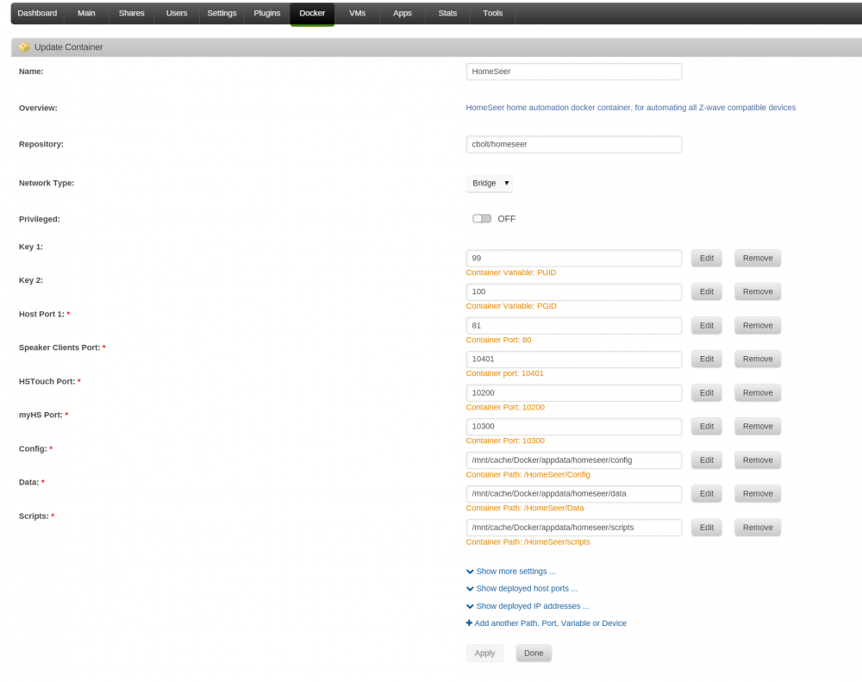This screenshot has height=682, width=862.
Task: Edit the Scripts path
Action: click(x=707, y=528)
